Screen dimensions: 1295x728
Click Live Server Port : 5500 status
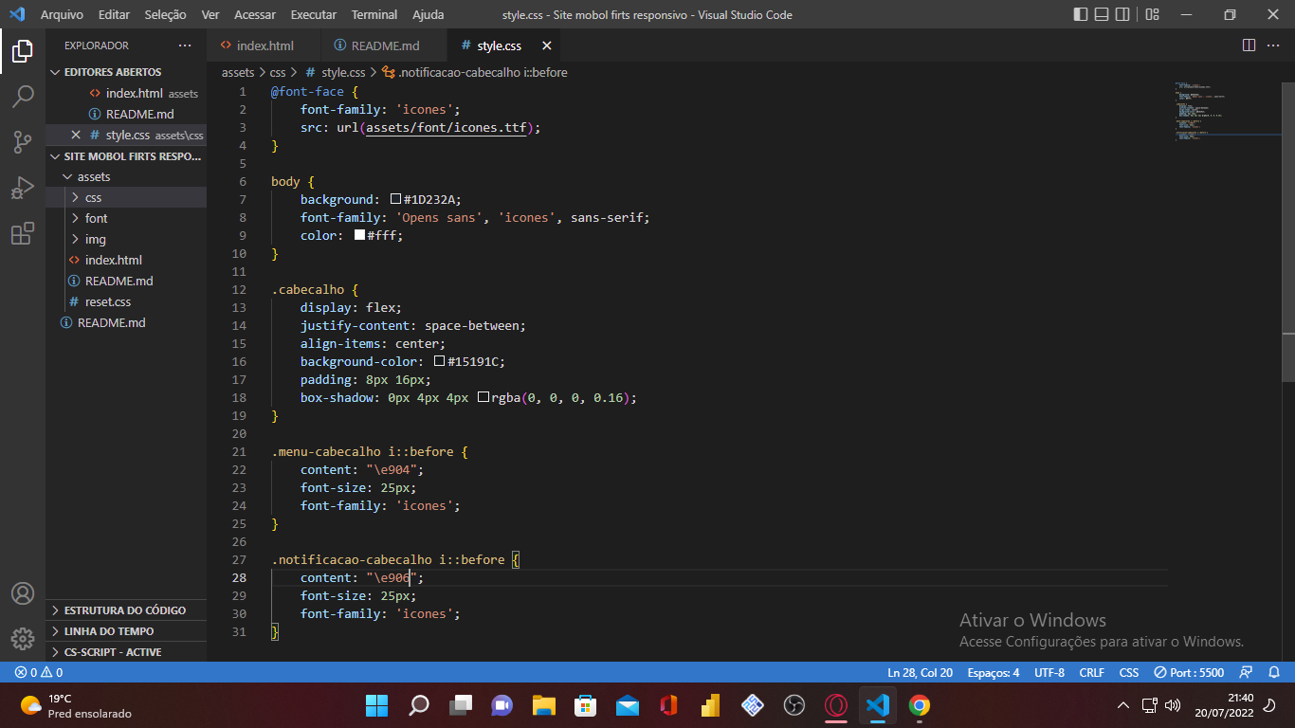tap(1189, 672)
